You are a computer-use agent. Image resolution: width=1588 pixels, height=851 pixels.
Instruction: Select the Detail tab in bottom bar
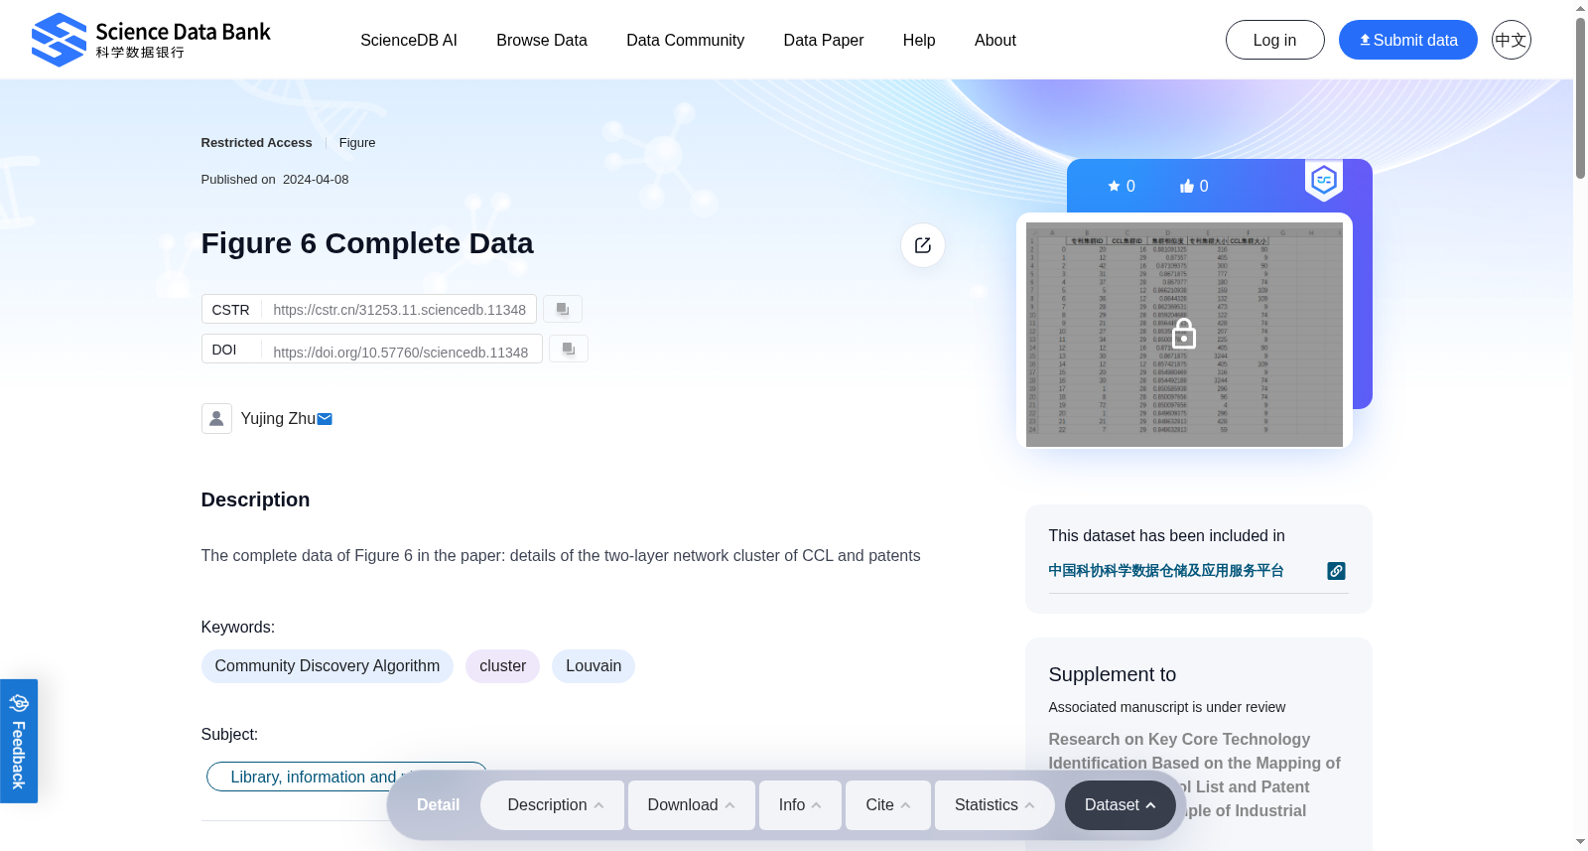point(438,805)
